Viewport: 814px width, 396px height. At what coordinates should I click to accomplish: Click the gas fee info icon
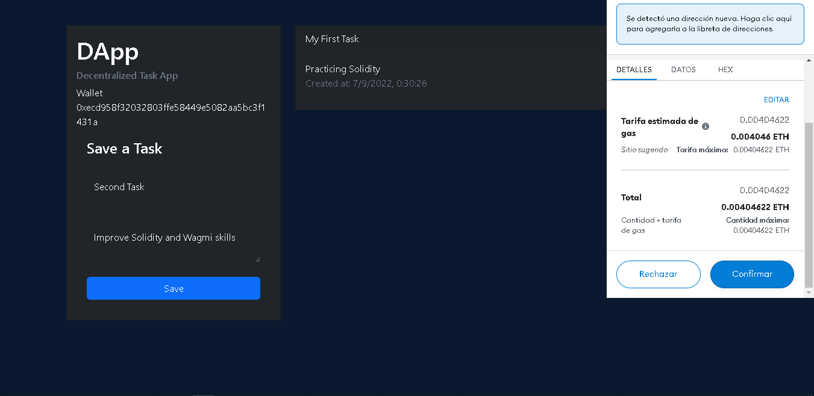click(x=705, y=126)
